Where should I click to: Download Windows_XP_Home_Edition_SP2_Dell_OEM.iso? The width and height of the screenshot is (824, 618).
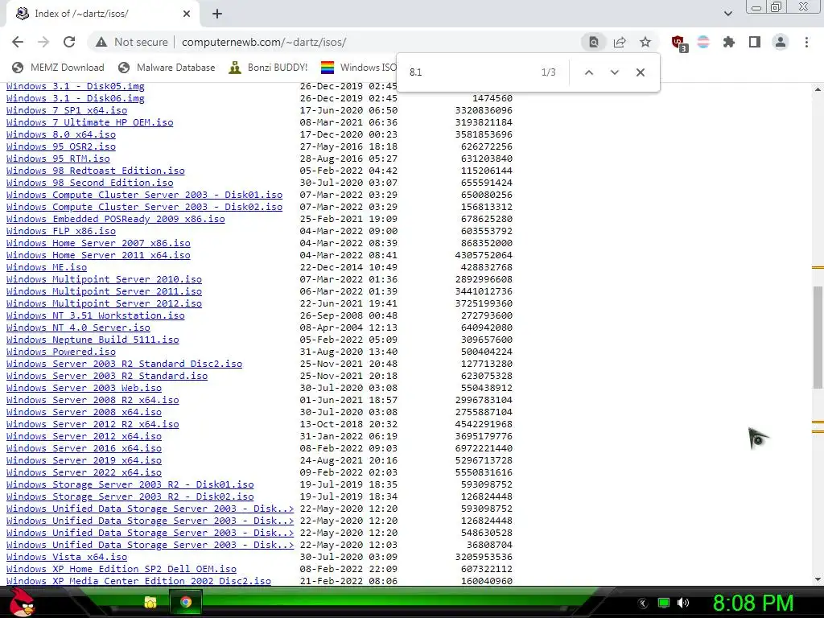122,569
